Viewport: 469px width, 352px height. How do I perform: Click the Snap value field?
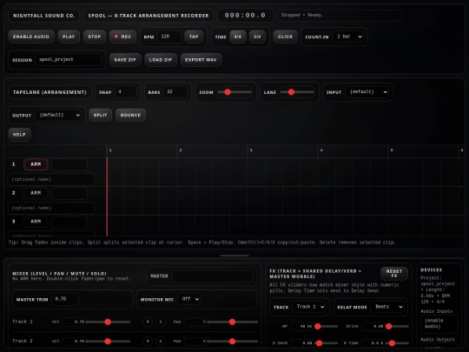126,92
